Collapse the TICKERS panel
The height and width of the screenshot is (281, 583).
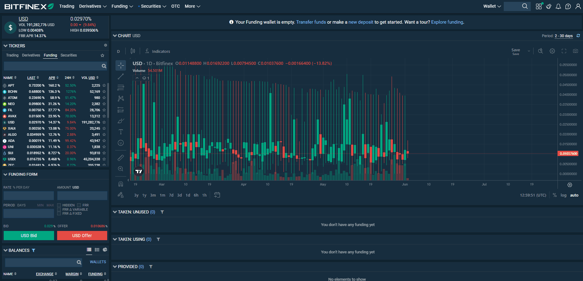[5, 46]
